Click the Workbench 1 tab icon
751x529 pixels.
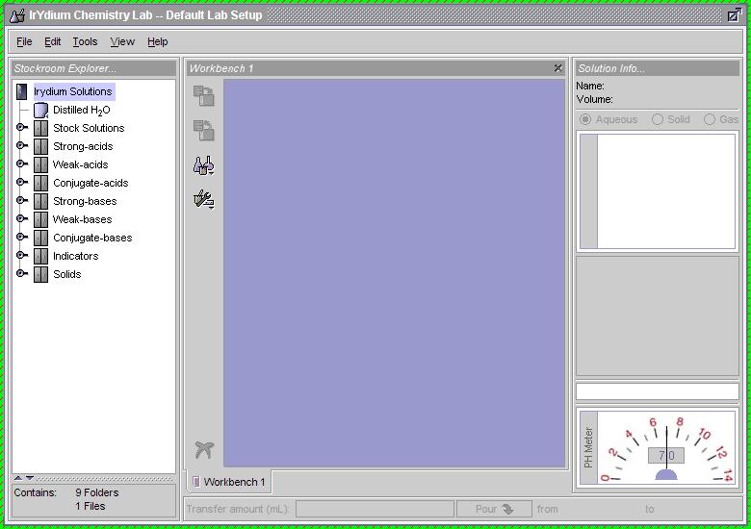[x=195, y=482]
